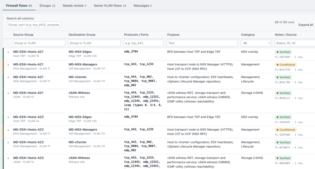Image resolution: width=315 pixels, height=169 pixels.
Task: Expand the AZ2 to MD-NSX-Edges row
Action: pos(8,117)
